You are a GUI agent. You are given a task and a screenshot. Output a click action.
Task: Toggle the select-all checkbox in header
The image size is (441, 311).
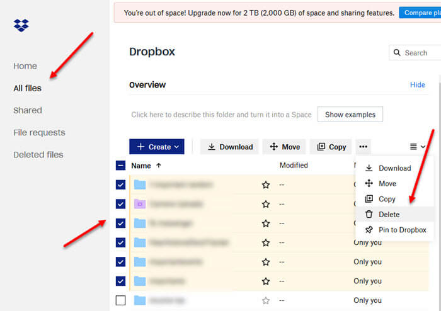click(x=121, y=166)
